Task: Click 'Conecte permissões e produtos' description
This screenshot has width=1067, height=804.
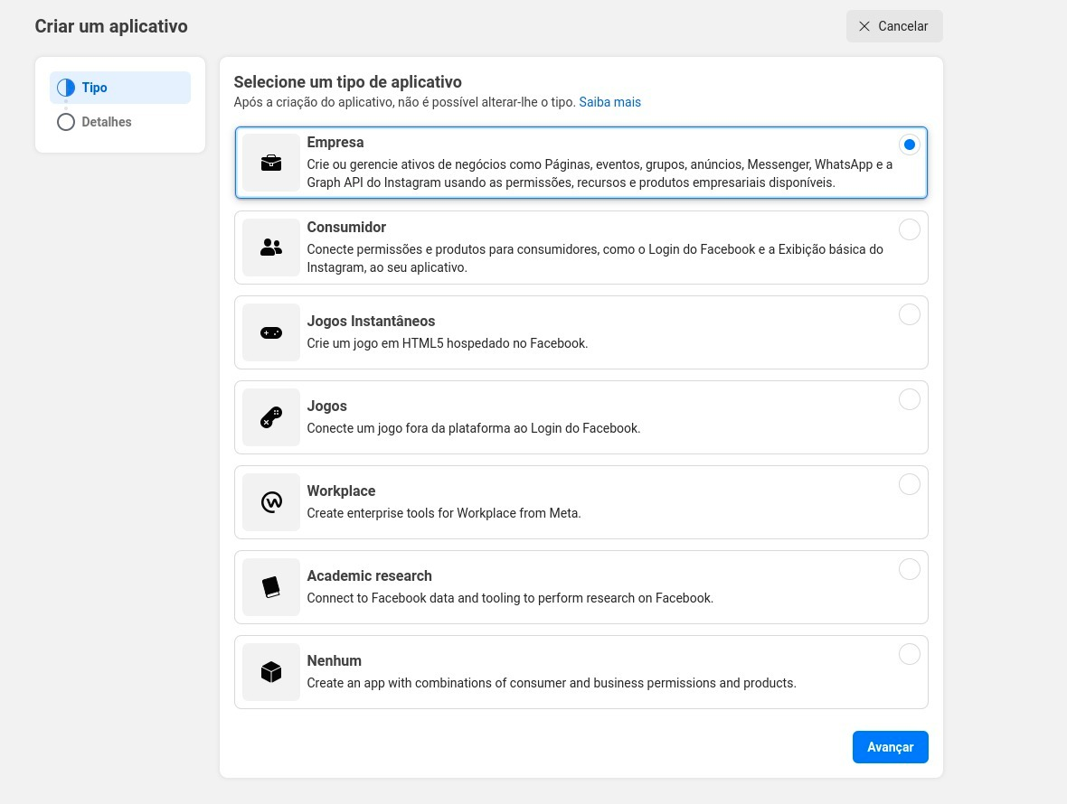Action: pyautogui.click(x=595, y=258)
